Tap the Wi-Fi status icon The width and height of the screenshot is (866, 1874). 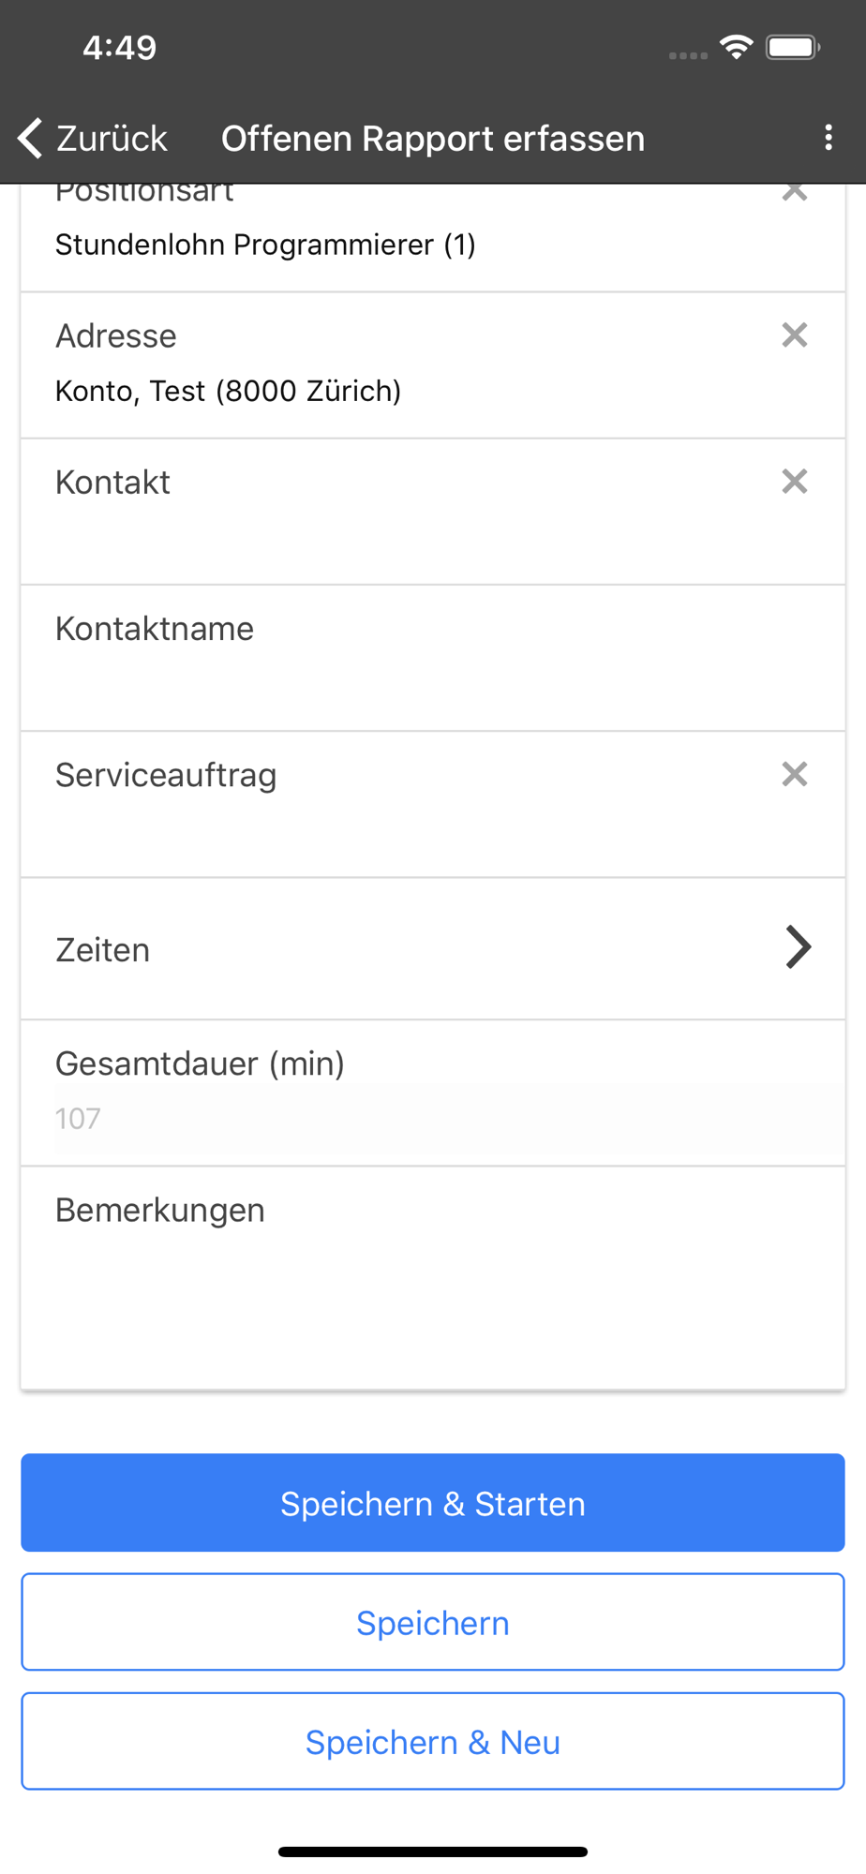(x=737, y=47)
